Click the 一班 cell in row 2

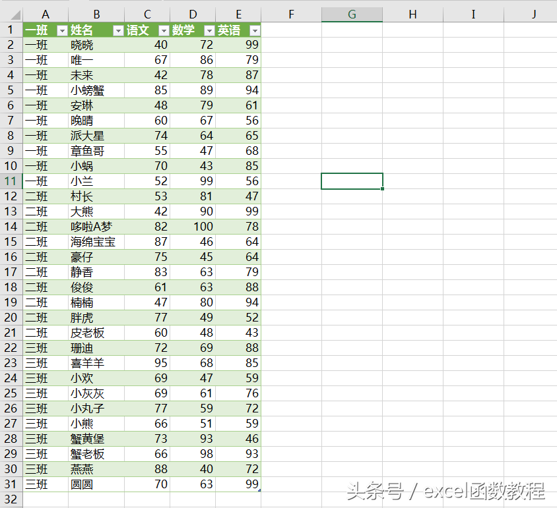pyautogui.click(x=46, y=45)
